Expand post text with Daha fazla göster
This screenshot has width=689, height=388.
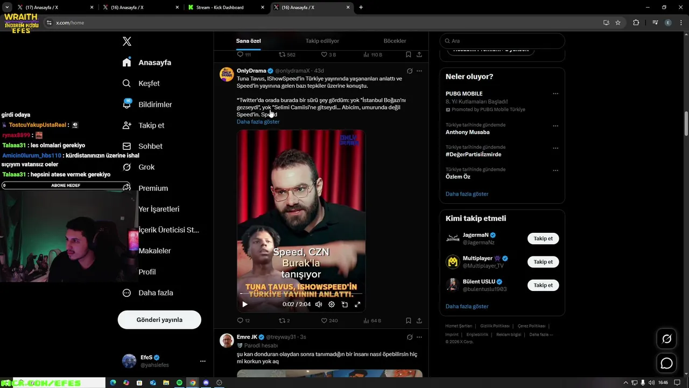(x=258, y=122)
